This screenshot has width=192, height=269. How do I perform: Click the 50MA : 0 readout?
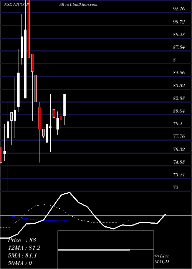click(20, 263)
